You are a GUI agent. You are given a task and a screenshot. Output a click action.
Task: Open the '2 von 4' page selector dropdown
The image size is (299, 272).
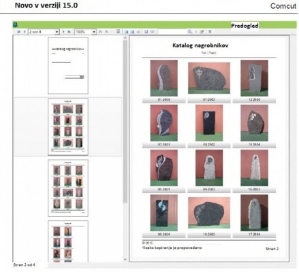57,32
